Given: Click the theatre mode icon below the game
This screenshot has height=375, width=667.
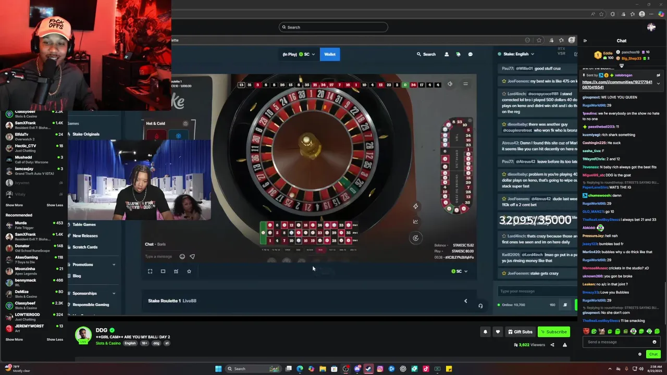Looking at the screenshot, I should tap(163, 271).
